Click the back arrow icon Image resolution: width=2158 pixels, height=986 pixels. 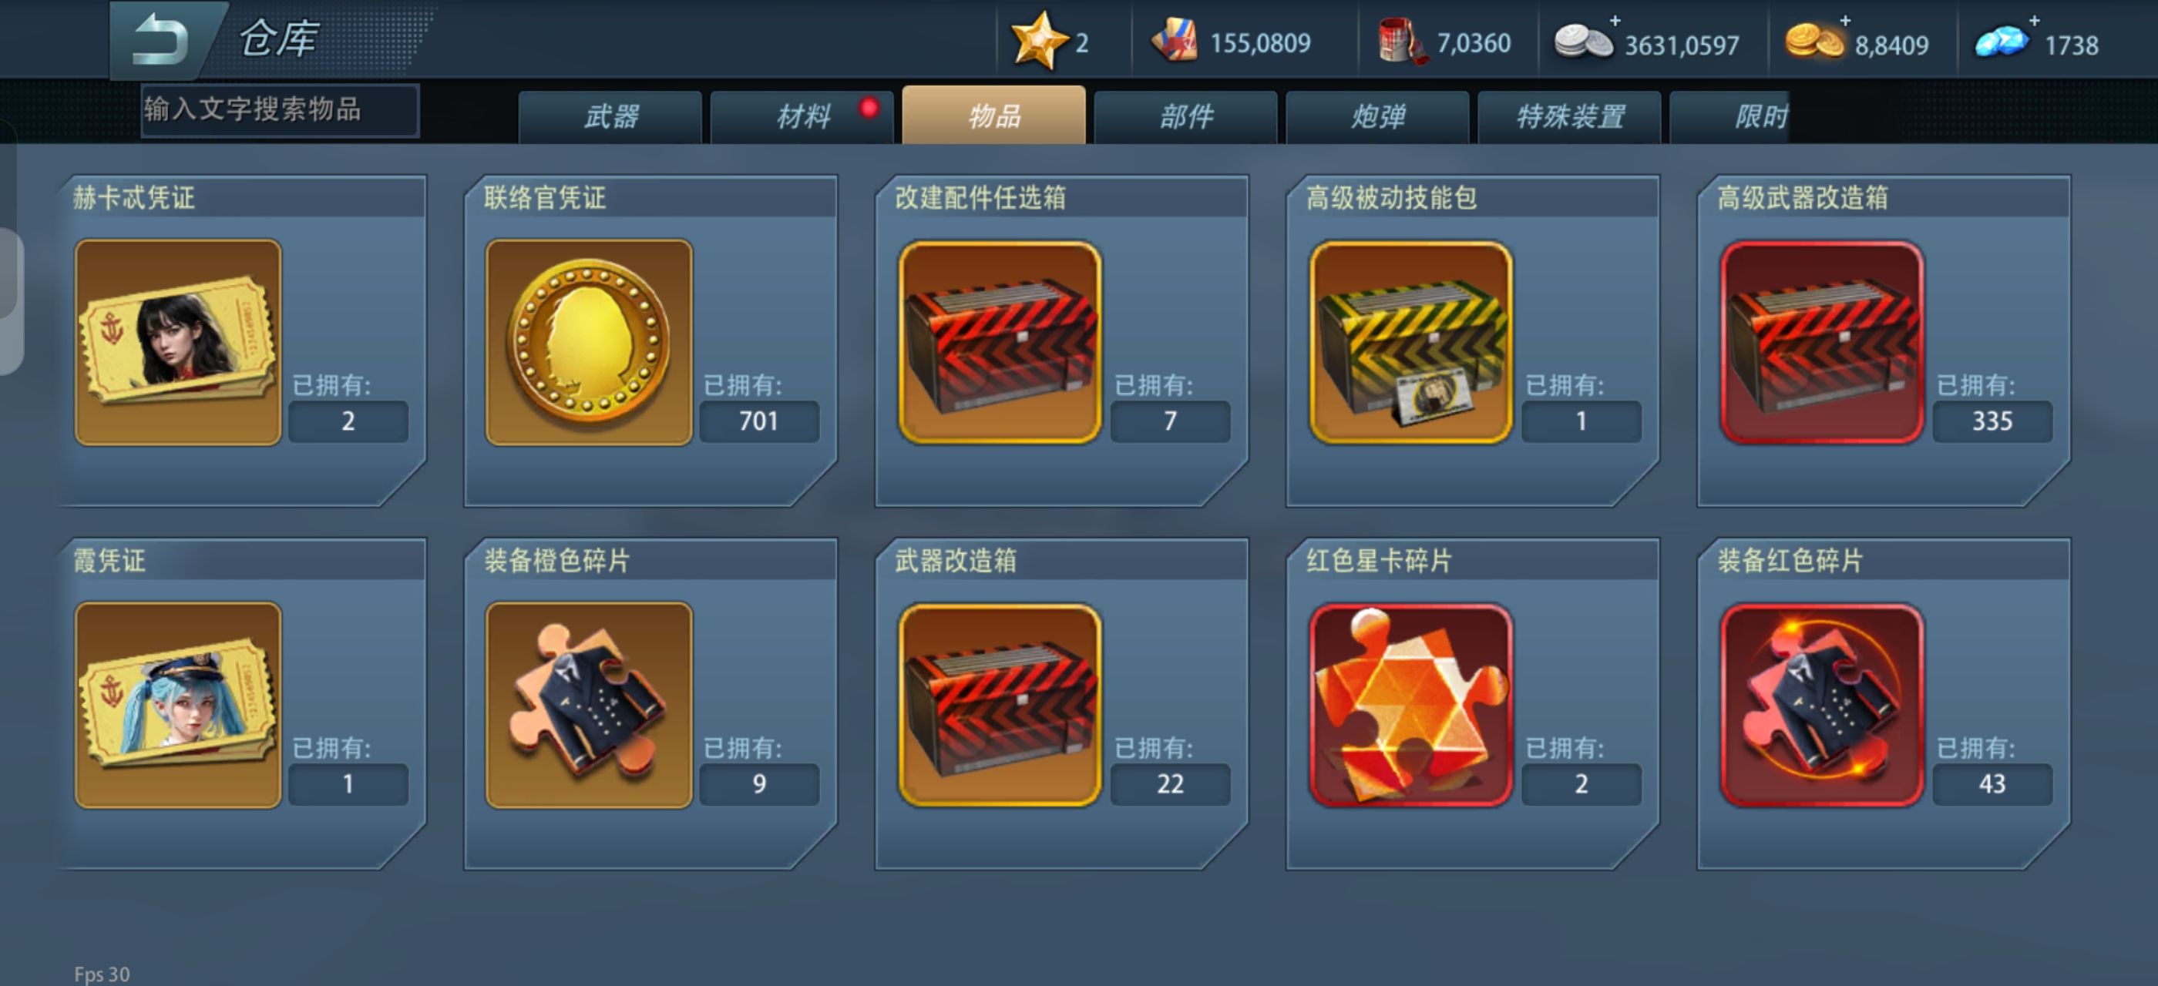(x=160, y=39)
